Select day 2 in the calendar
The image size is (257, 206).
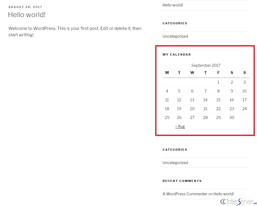pyautogui.click(x=232, y=82)
